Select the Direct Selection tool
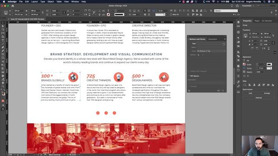Screen dimensions: 278x156 pyautogui.click(x=3, y=26)
